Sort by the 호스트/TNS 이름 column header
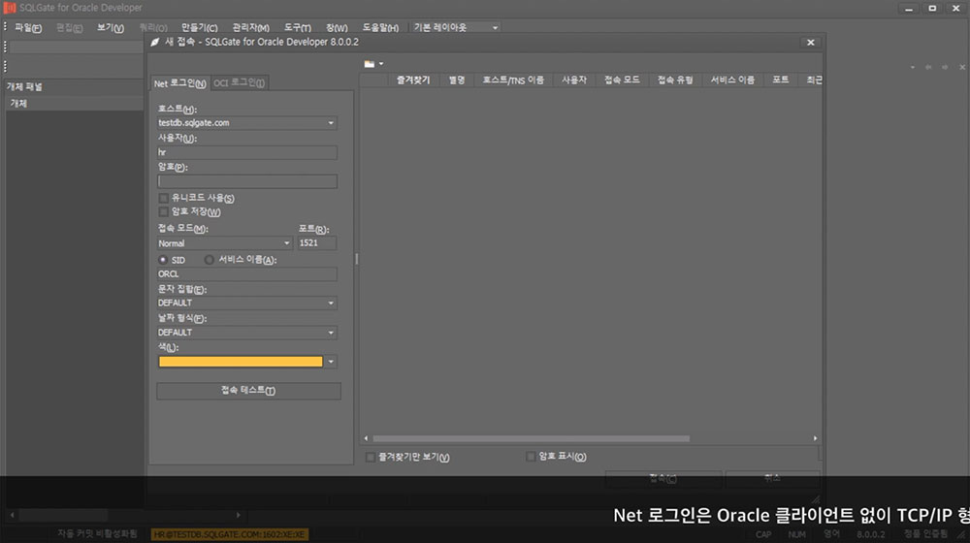 click(x=513, y=80)
